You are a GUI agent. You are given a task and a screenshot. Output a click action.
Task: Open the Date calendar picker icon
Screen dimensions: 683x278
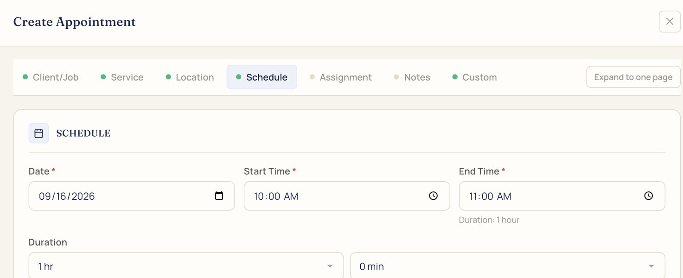coord(219,196)
